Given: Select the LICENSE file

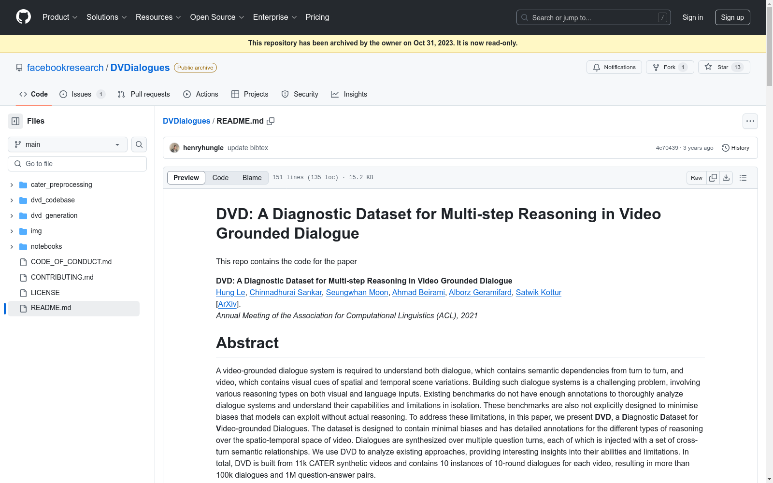Looking at the screenshot, I should pyautogui.click(x=45, y=293).
